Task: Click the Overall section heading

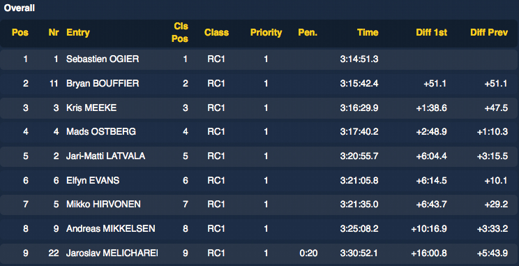Action: [x=20, y=8]
